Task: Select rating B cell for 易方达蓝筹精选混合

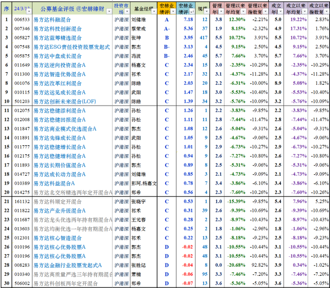Action: [x=167, y=38]
